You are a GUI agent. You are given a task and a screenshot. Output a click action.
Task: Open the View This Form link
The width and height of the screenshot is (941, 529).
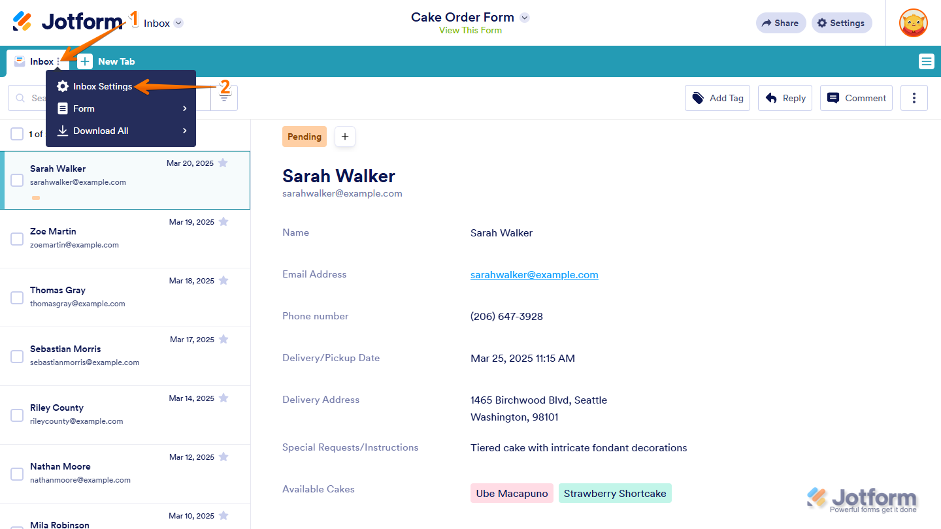click(470, 30)
